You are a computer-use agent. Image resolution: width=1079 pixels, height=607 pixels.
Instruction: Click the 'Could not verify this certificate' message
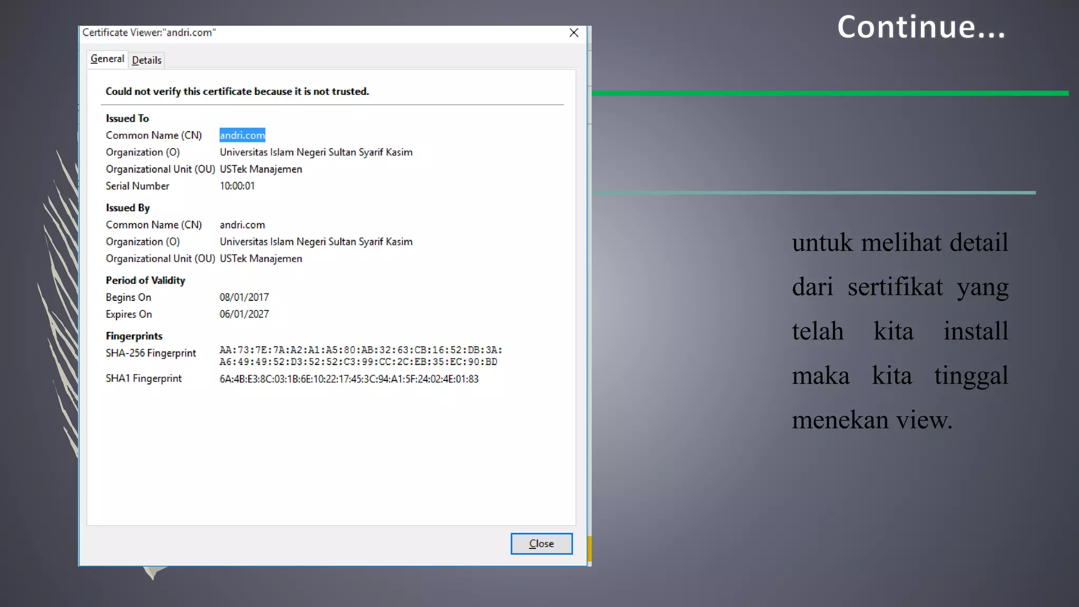(x=237, y=92)
